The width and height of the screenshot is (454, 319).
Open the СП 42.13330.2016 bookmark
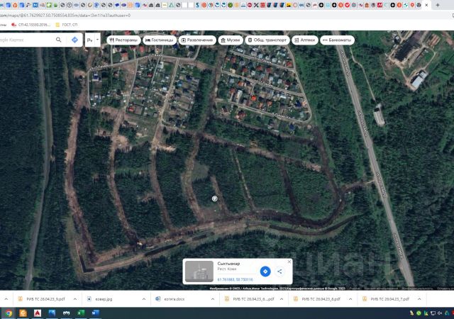(31, 25)
